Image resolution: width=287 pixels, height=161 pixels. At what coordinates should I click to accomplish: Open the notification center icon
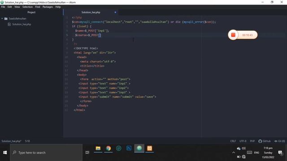coord(280,153)
